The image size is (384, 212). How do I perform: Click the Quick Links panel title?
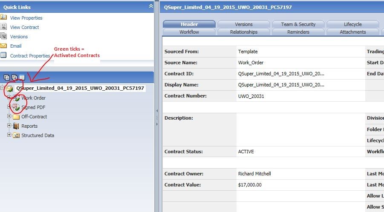click(17, 7)
